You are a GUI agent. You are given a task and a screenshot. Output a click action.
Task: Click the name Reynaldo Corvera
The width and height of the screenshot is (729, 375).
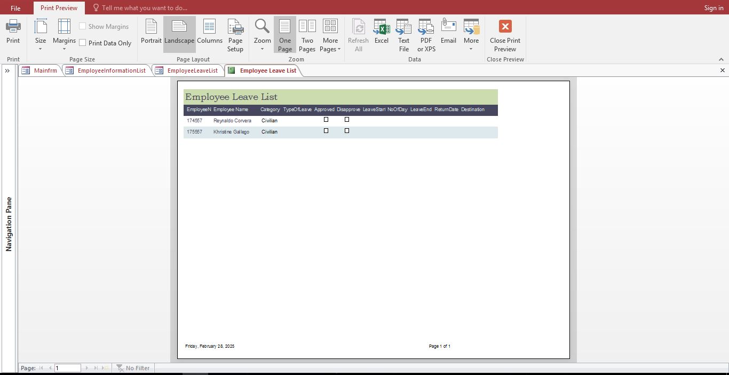pos(232,121)
